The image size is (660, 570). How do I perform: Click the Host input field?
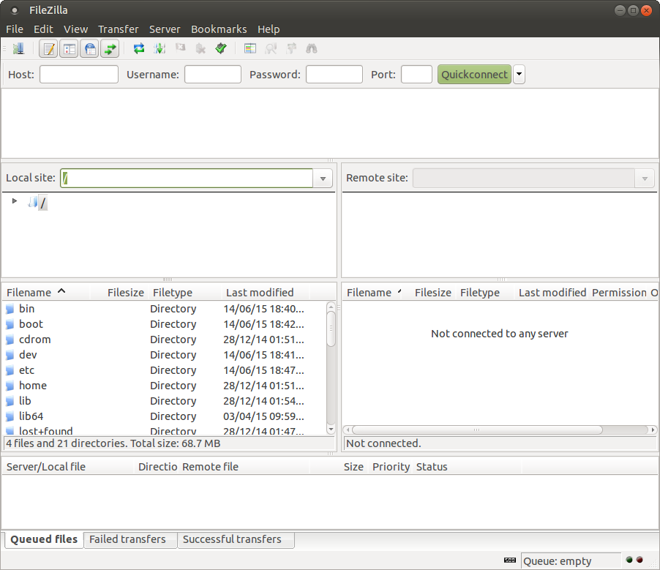pyautogui.click(x=78, y=74)
